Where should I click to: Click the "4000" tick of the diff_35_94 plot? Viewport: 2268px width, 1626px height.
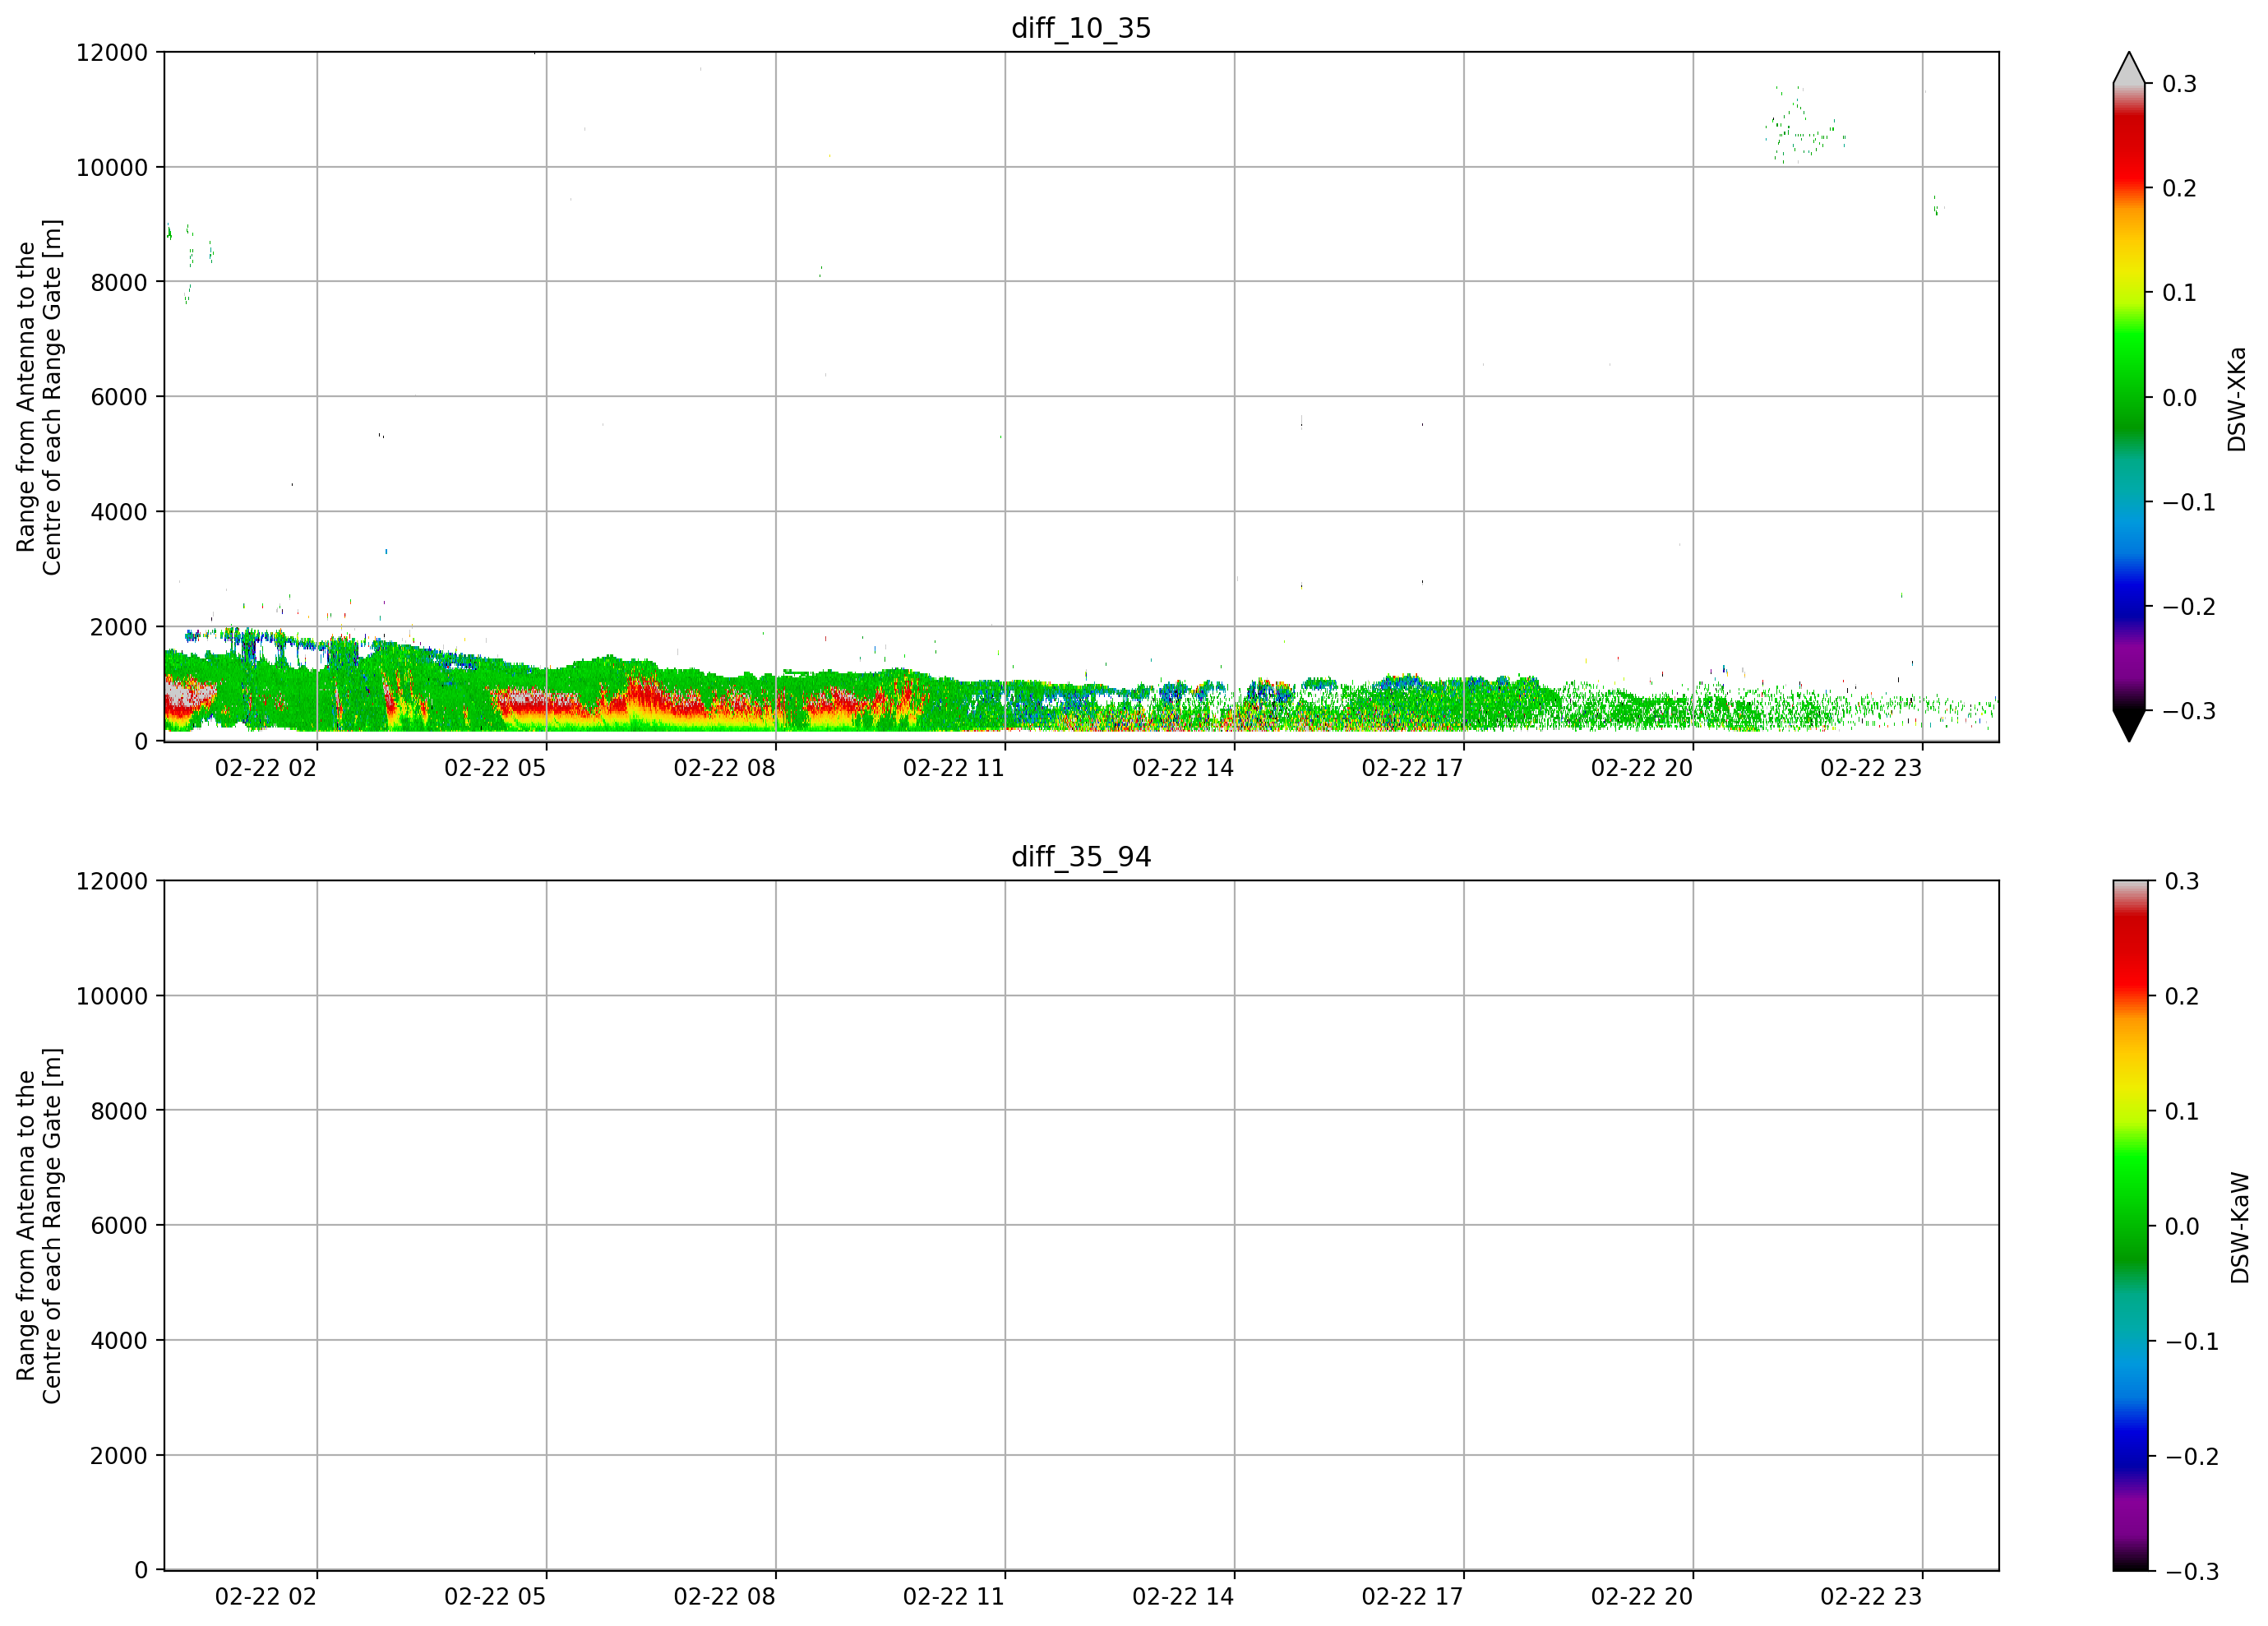(119, 1341)
